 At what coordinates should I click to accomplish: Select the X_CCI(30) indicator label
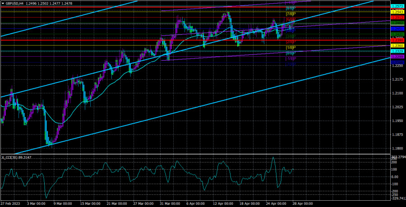click(17, 157)
